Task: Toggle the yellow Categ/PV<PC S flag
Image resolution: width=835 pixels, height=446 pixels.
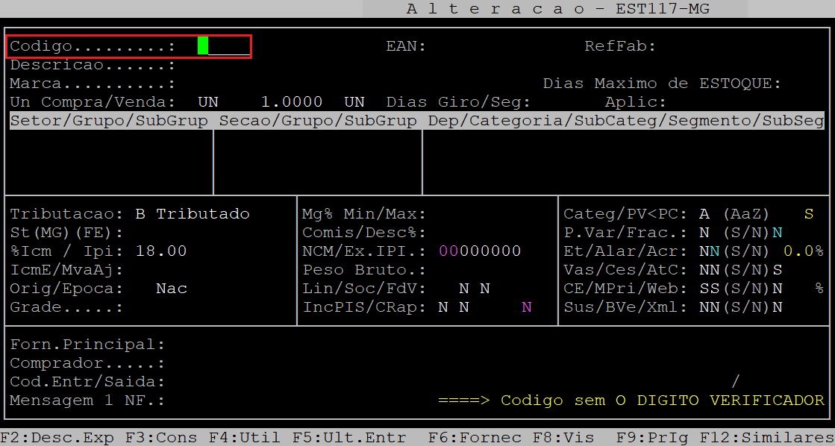Action: 809,214
